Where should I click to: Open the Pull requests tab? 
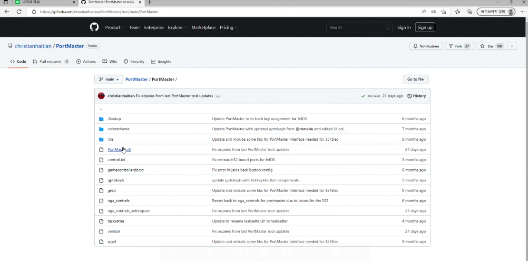click(x=51, y=61)
